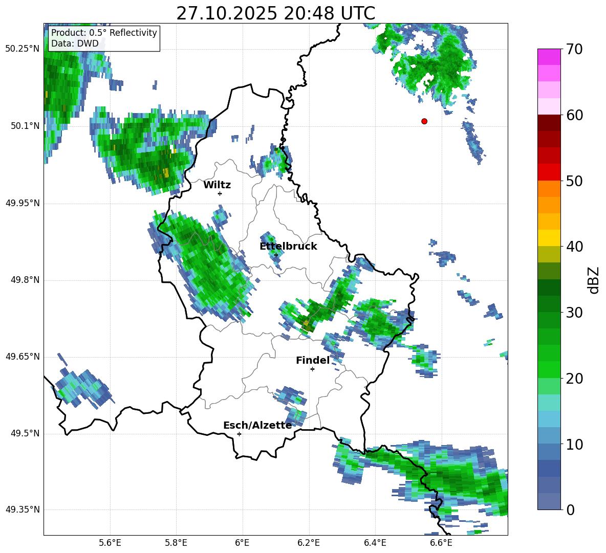Pick the orange 45 dBZ color band

[x=549, y=205]
